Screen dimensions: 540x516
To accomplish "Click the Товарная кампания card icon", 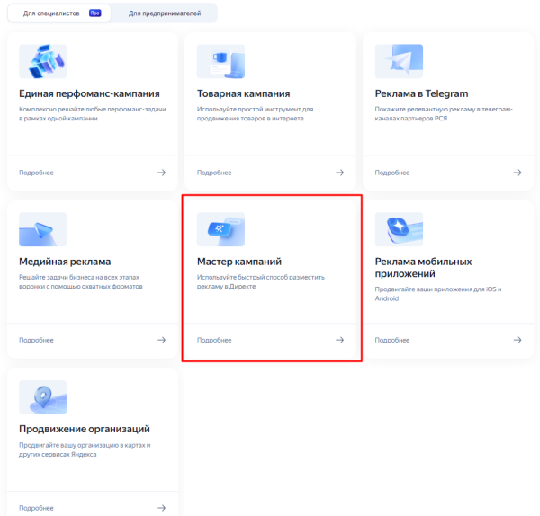I will (x=220, y=61).
